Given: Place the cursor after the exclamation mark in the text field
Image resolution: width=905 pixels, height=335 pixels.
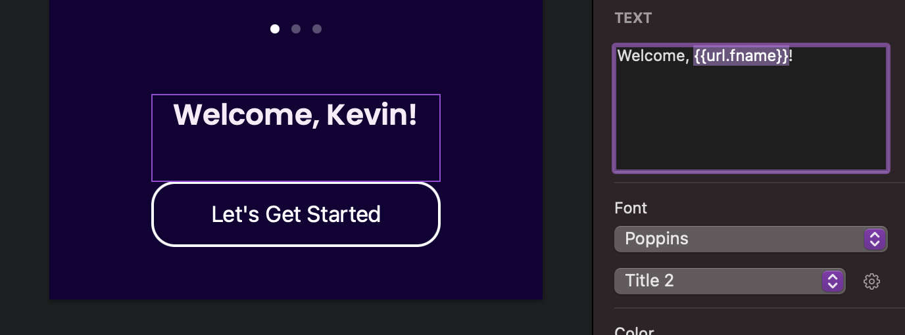Looking at the screenshot, I should coord(794,56).
